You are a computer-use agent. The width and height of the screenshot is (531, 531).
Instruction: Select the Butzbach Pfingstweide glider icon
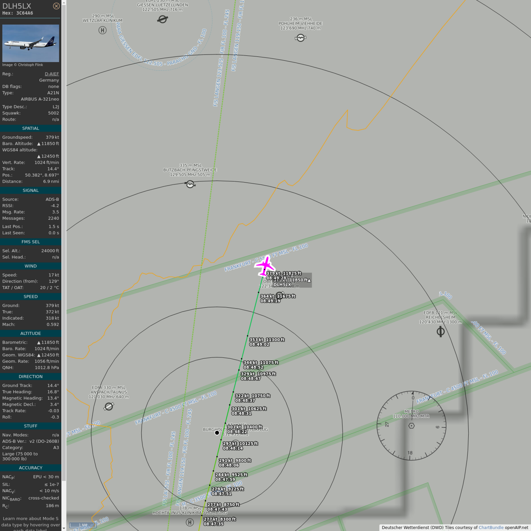[190, 184]
